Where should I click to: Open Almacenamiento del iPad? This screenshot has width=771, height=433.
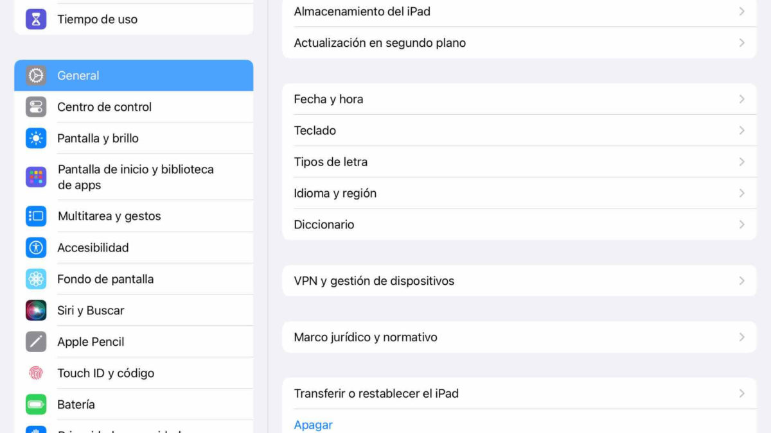coord(519,12)
